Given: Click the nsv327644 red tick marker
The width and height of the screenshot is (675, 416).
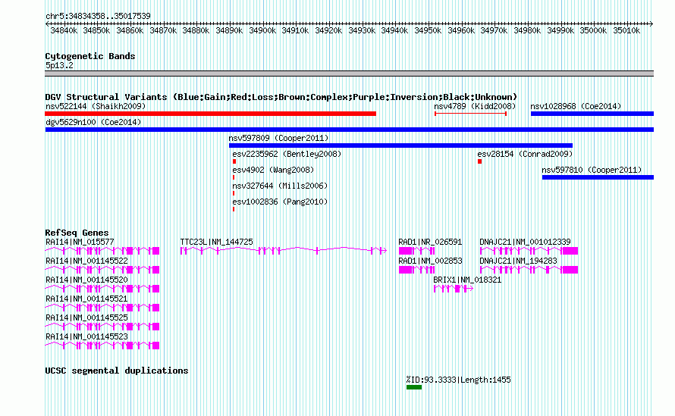Looking at the screenshot, I should tap(234, 193).
